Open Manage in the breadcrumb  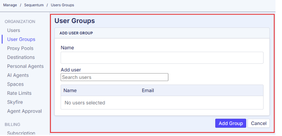coord(10,5)
